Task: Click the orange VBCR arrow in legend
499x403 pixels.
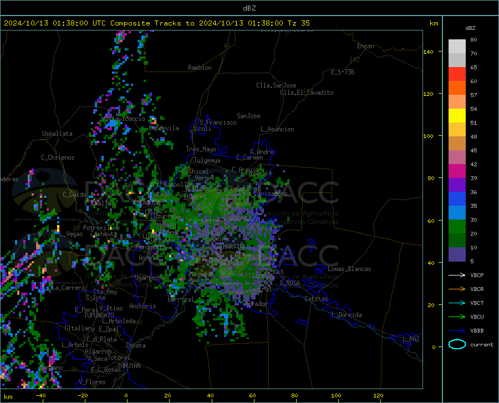Action: click(457, 289)
